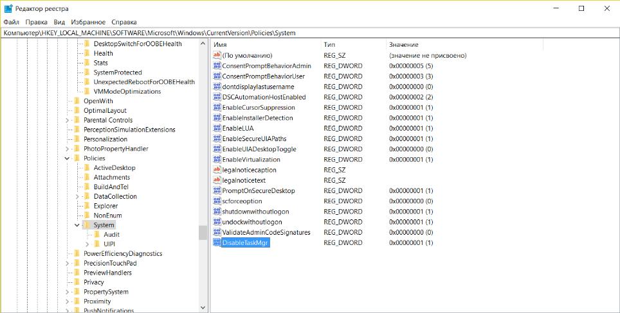Click the string icon beside legalnoticecaption
Screen dimensions: 620x313
pyautogui.click(x=217, y=170)
